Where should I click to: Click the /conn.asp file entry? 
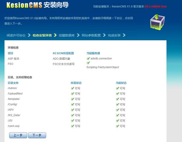(13, 126)
